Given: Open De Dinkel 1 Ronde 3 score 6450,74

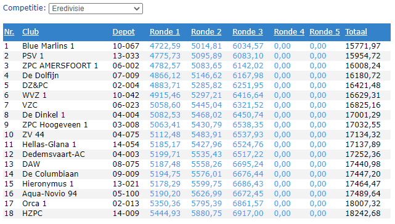Looking at the screenshot, I should tap(248, 115).
